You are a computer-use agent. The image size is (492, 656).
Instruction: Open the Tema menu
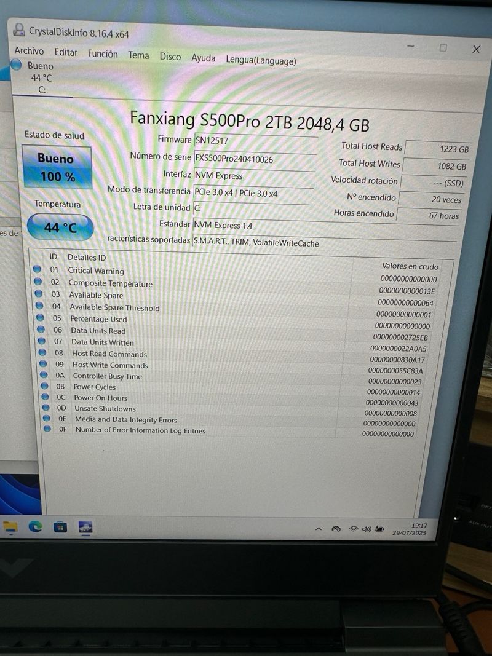[138, 55]
